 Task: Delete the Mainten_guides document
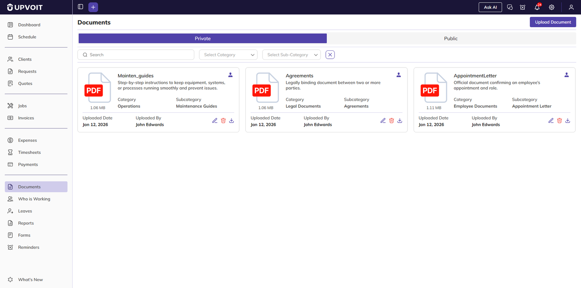[223, 121]
